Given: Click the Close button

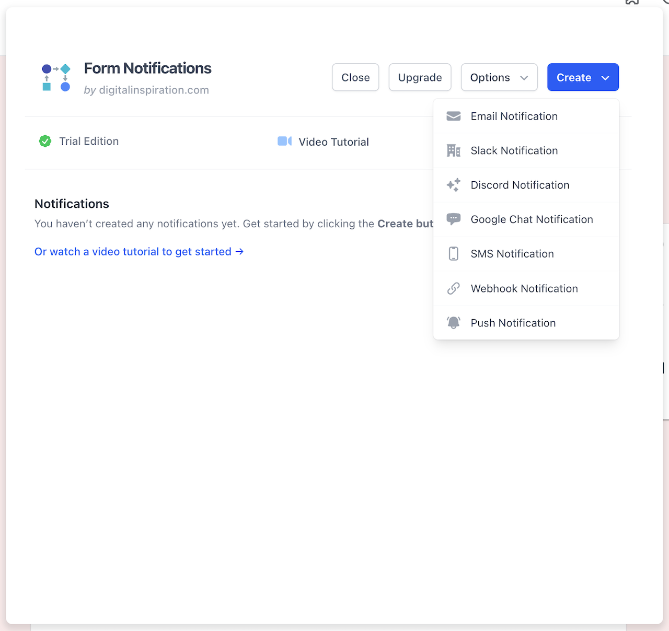Looking at the screenshot, I should [355, 77].
